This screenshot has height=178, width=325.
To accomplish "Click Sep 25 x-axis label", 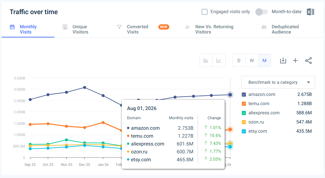I will (x=30, y=165).
